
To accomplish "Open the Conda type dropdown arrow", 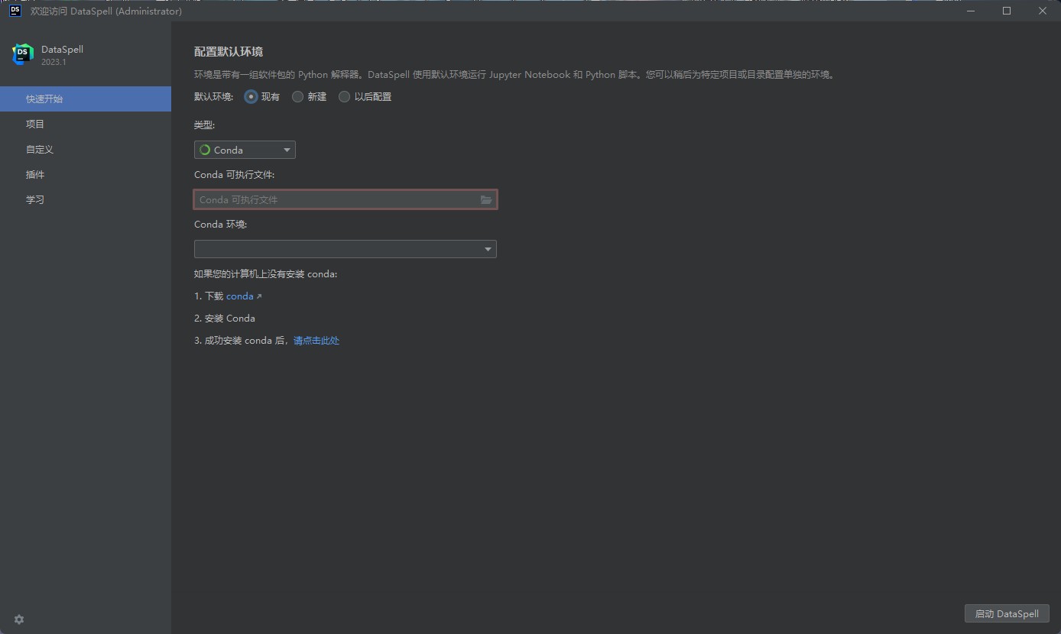I will click(x=287, y=150).
